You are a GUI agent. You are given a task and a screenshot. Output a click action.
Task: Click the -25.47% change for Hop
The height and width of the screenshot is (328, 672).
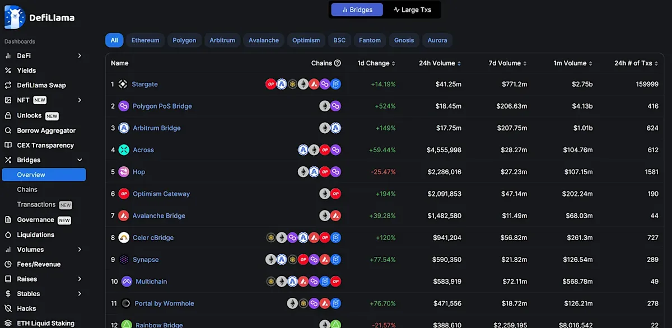[x=383, y=172]
